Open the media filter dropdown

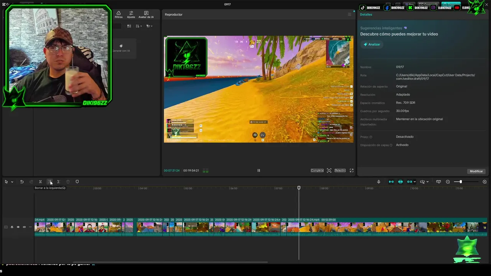pos(149,26)
